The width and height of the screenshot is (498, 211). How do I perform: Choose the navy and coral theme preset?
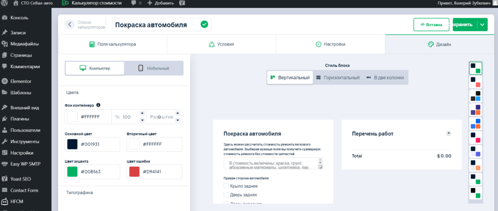(476, 82)
